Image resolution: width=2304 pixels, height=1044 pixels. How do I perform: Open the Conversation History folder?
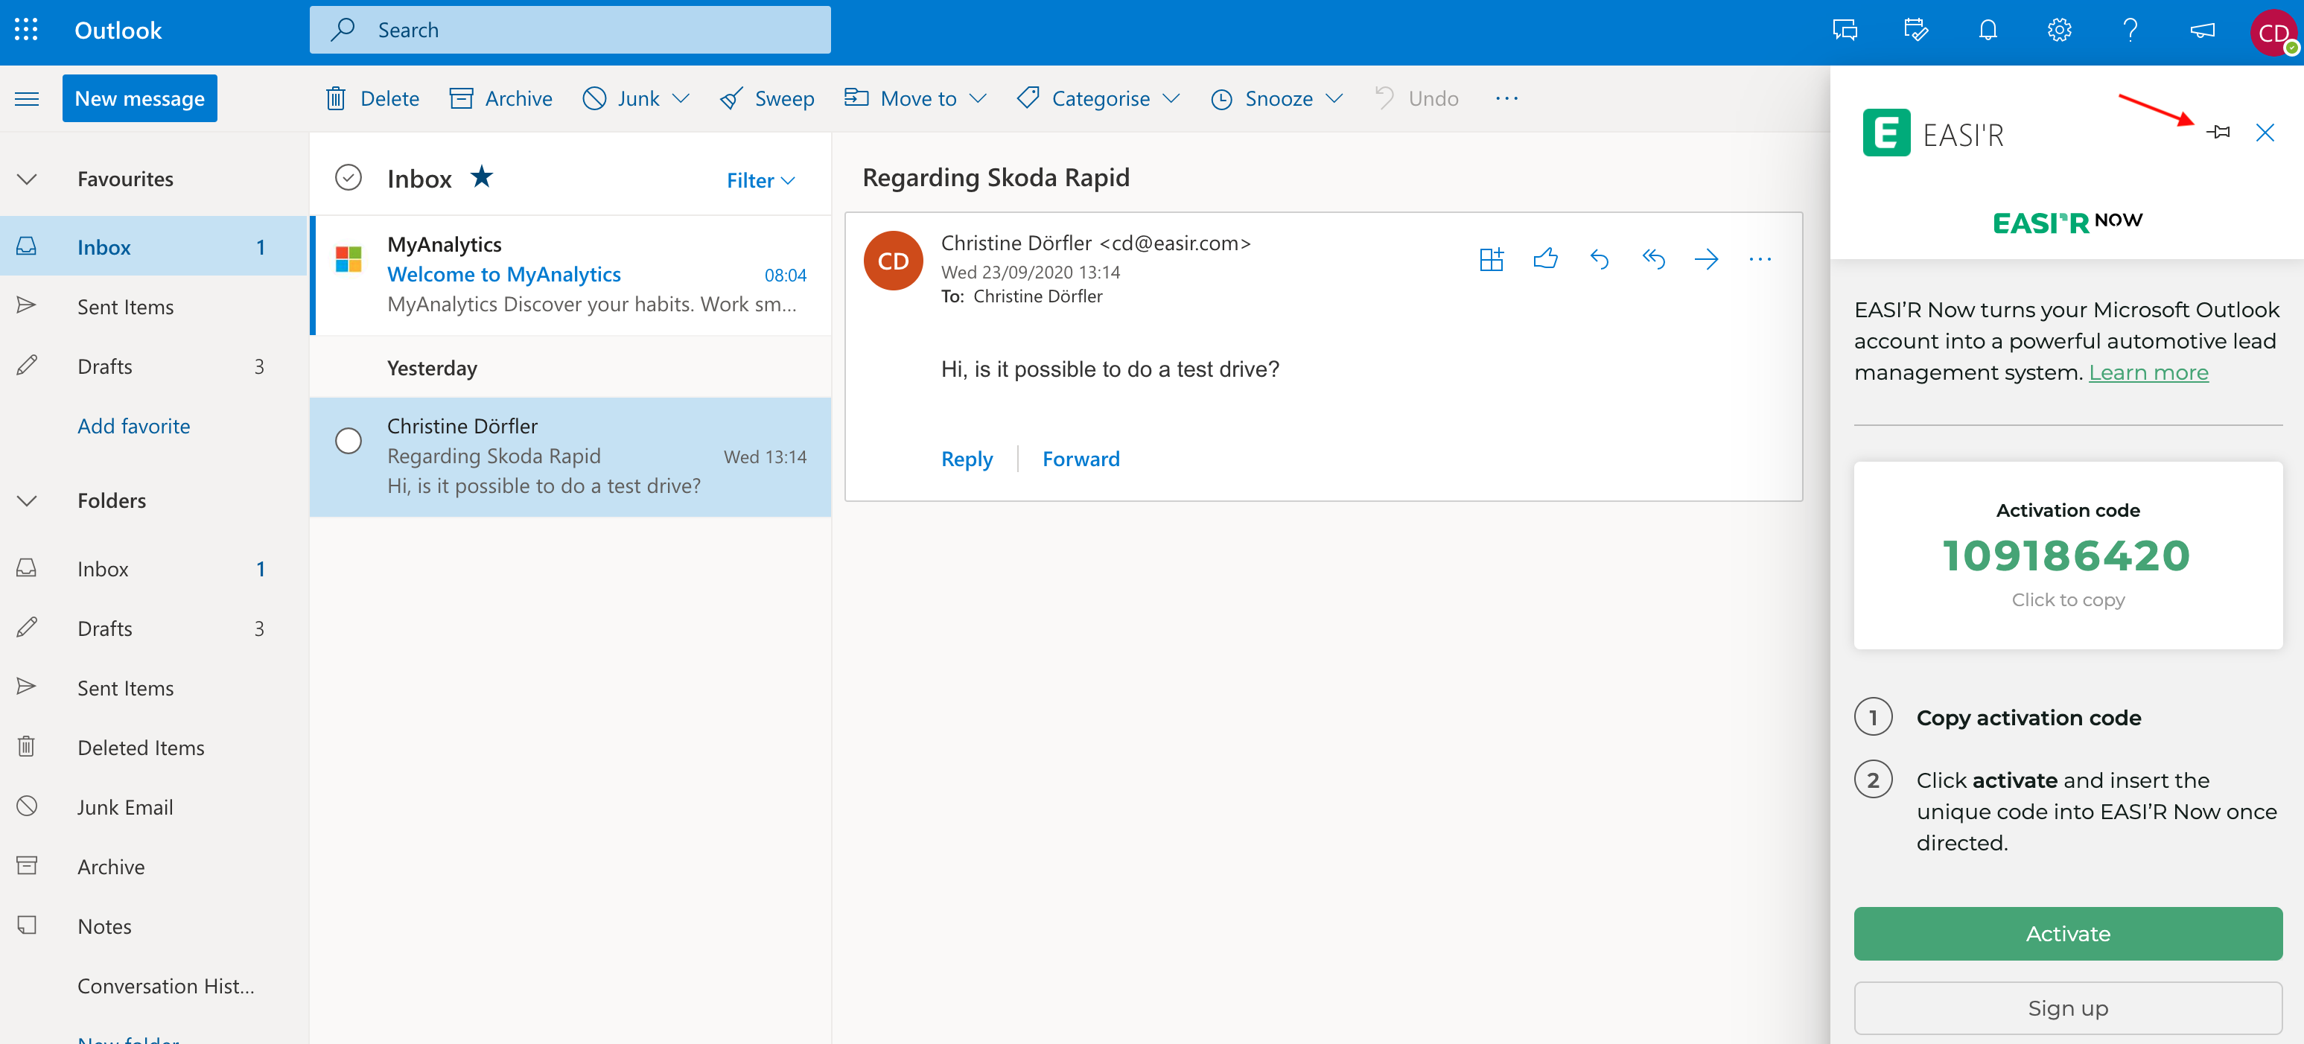(154, 985)
